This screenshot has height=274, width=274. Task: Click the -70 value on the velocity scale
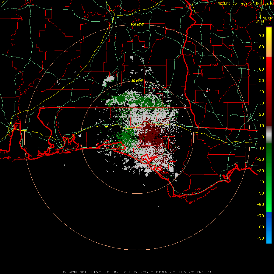click(260, 216)
